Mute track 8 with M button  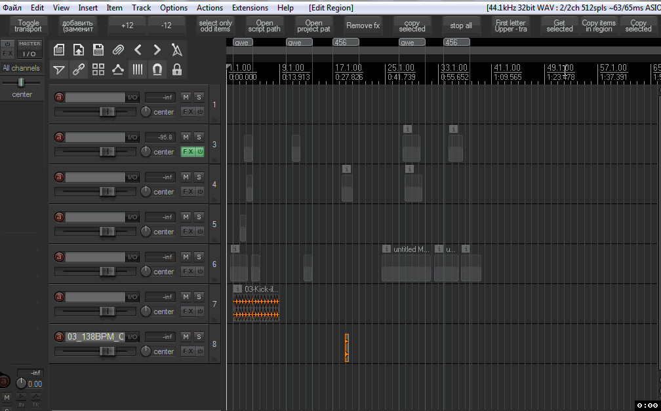(x=186, y=336)
